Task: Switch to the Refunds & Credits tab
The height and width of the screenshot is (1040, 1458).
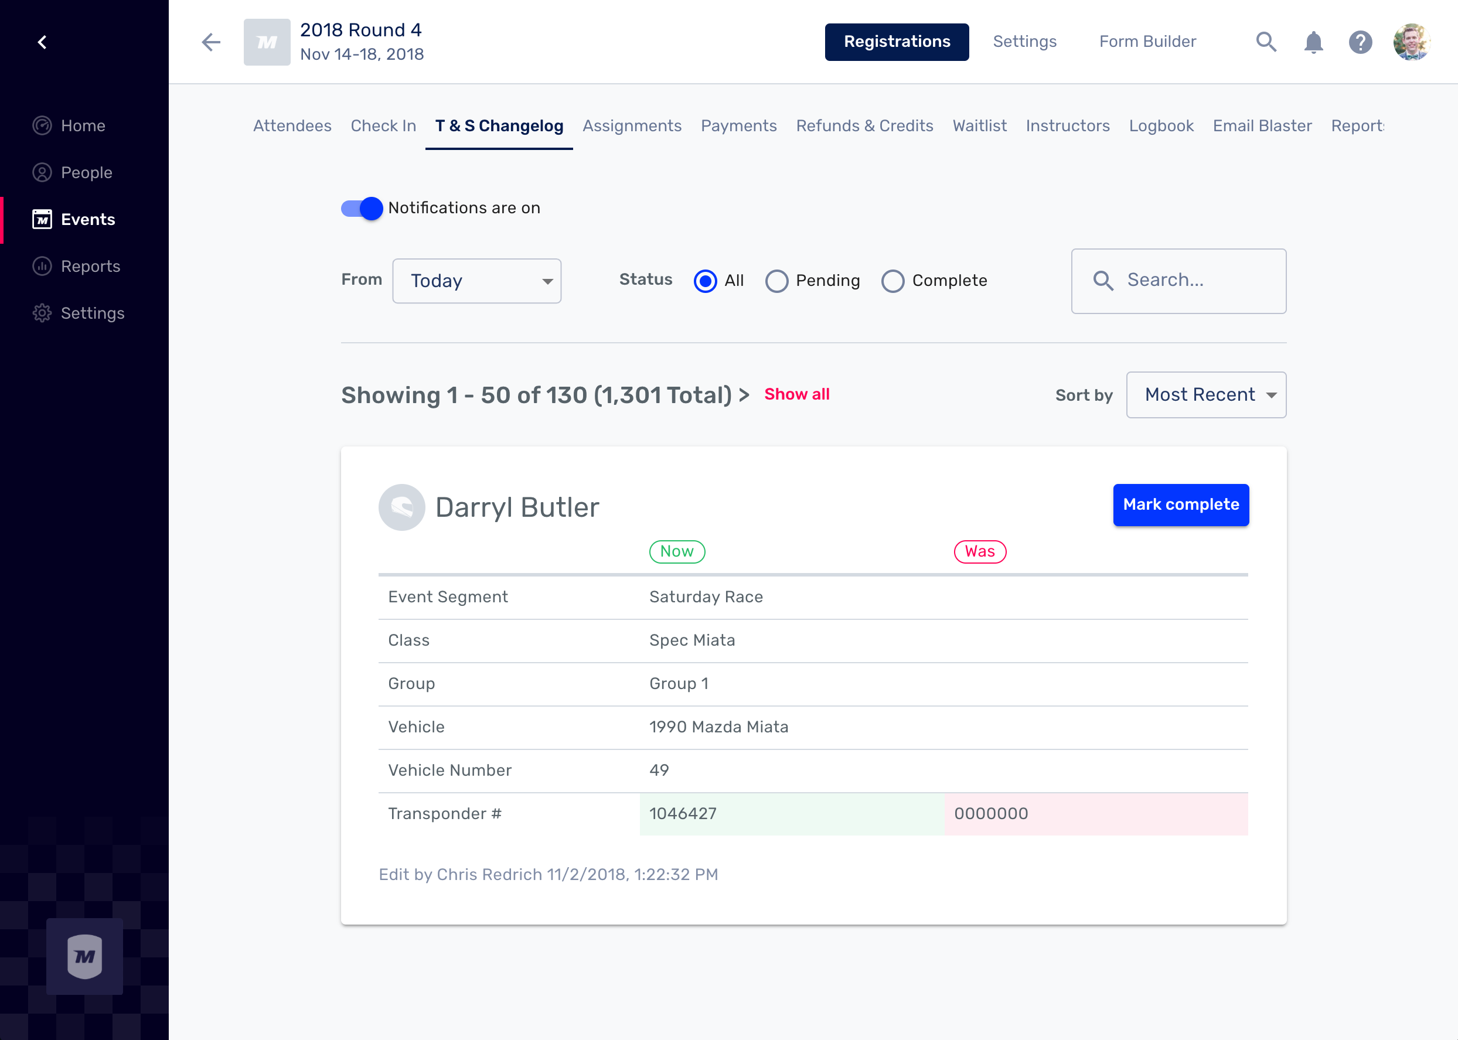Action: [864, 125]
